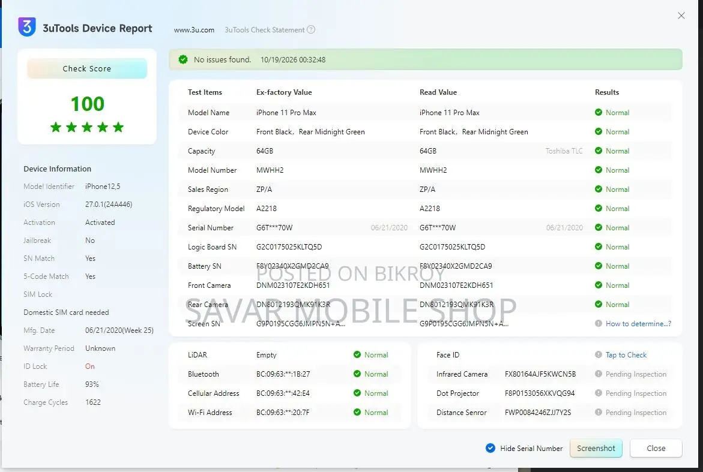Click the Battery Life value 93%

tap(92, 384)
